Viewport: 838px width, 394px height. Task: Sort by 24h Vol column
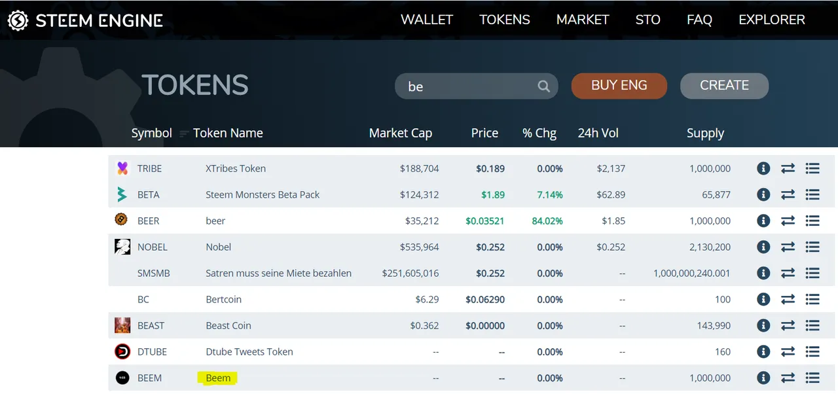pyautogui.click(x=598, y=133)
